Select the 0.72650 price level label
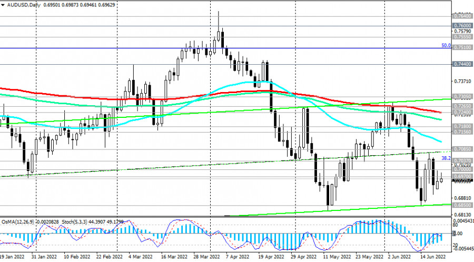The width and height of the screenshot is (474, 262). 462,106
